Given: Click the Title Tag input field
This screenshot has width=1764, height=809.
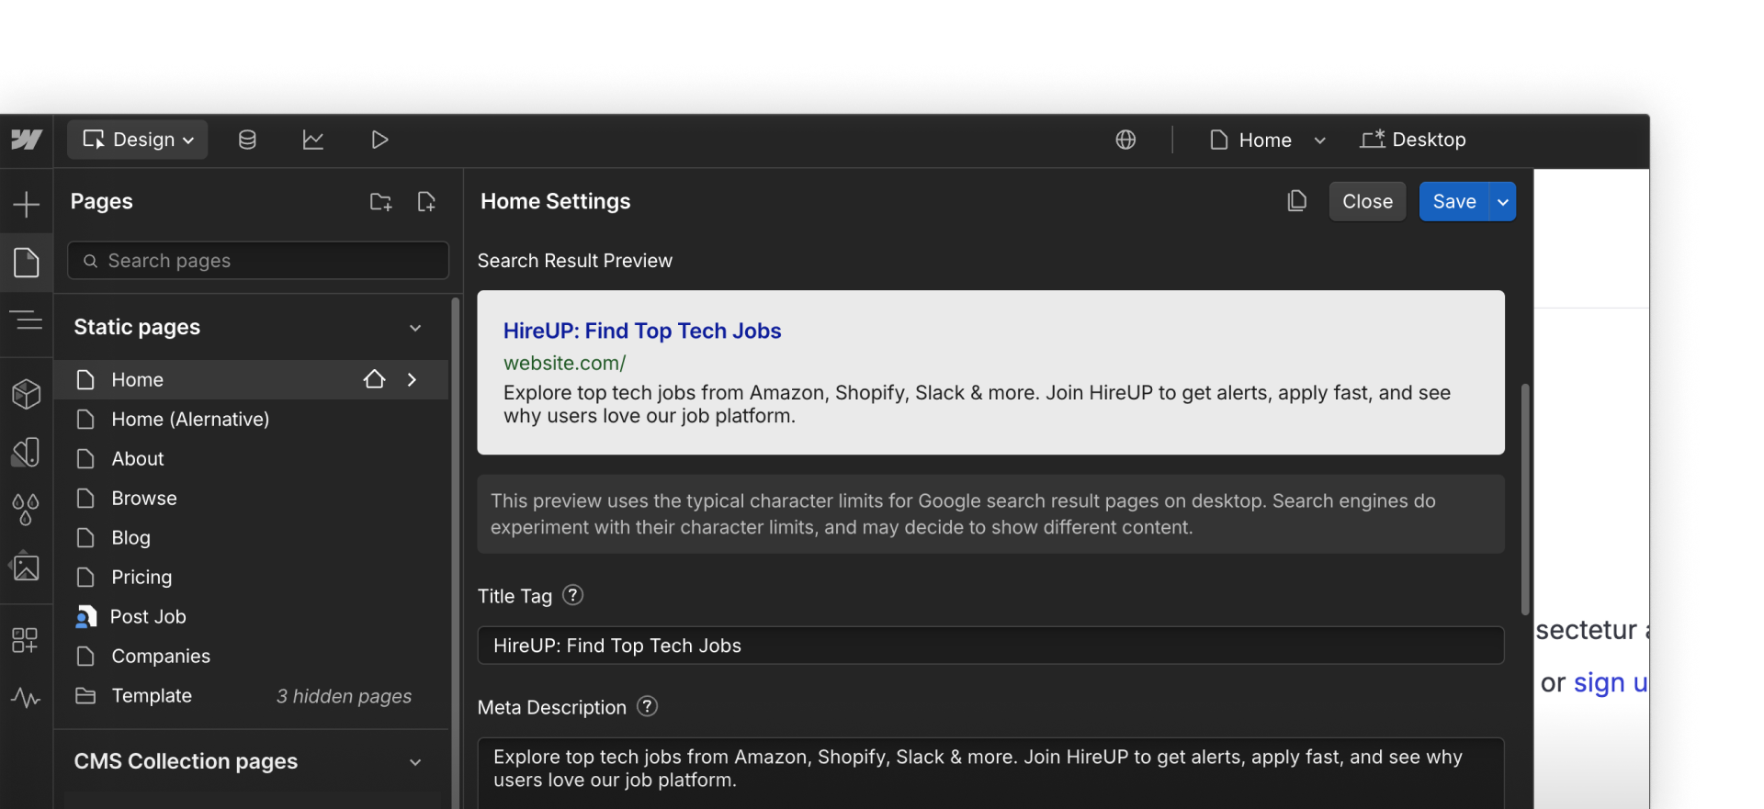Looking at the screenshot, I should 990,646.
